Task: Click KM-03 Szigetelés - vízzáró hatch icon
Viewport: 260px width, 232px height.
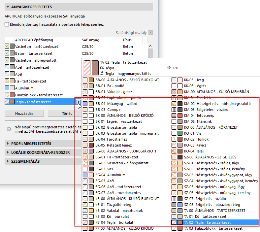Action: pyautogui.click(x=174, y=110)
